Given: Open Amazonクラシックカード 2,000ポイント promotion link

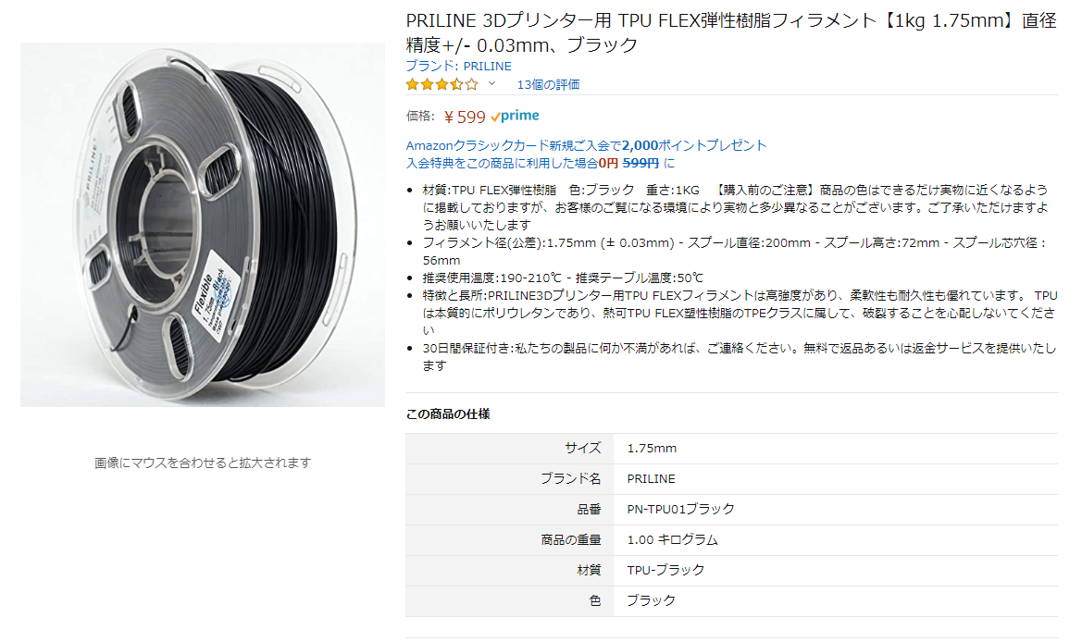Looking at the screenshot, I should point(586,145).
